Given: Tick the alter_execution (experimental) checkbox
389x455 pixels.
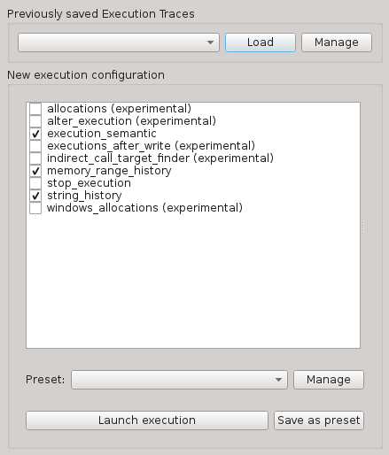Looking at the screenshot, I should 35,121.
